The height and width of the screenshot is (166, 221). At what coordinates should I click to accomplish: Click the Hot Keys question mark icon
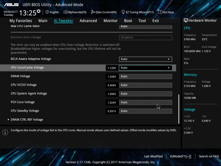160,12
